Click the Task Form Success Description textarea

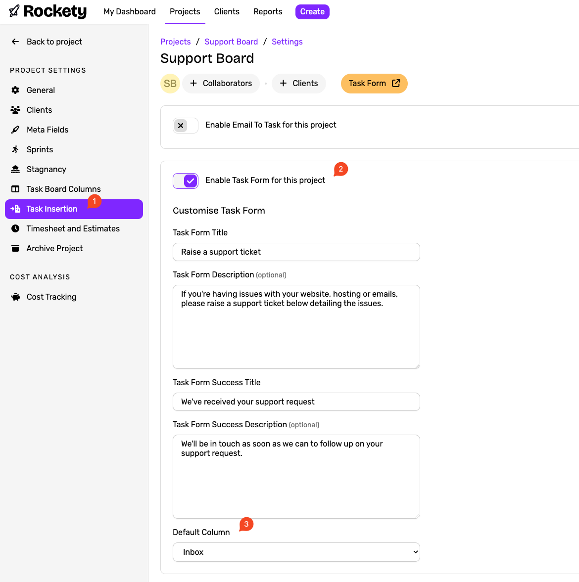[x=296, y=477]
